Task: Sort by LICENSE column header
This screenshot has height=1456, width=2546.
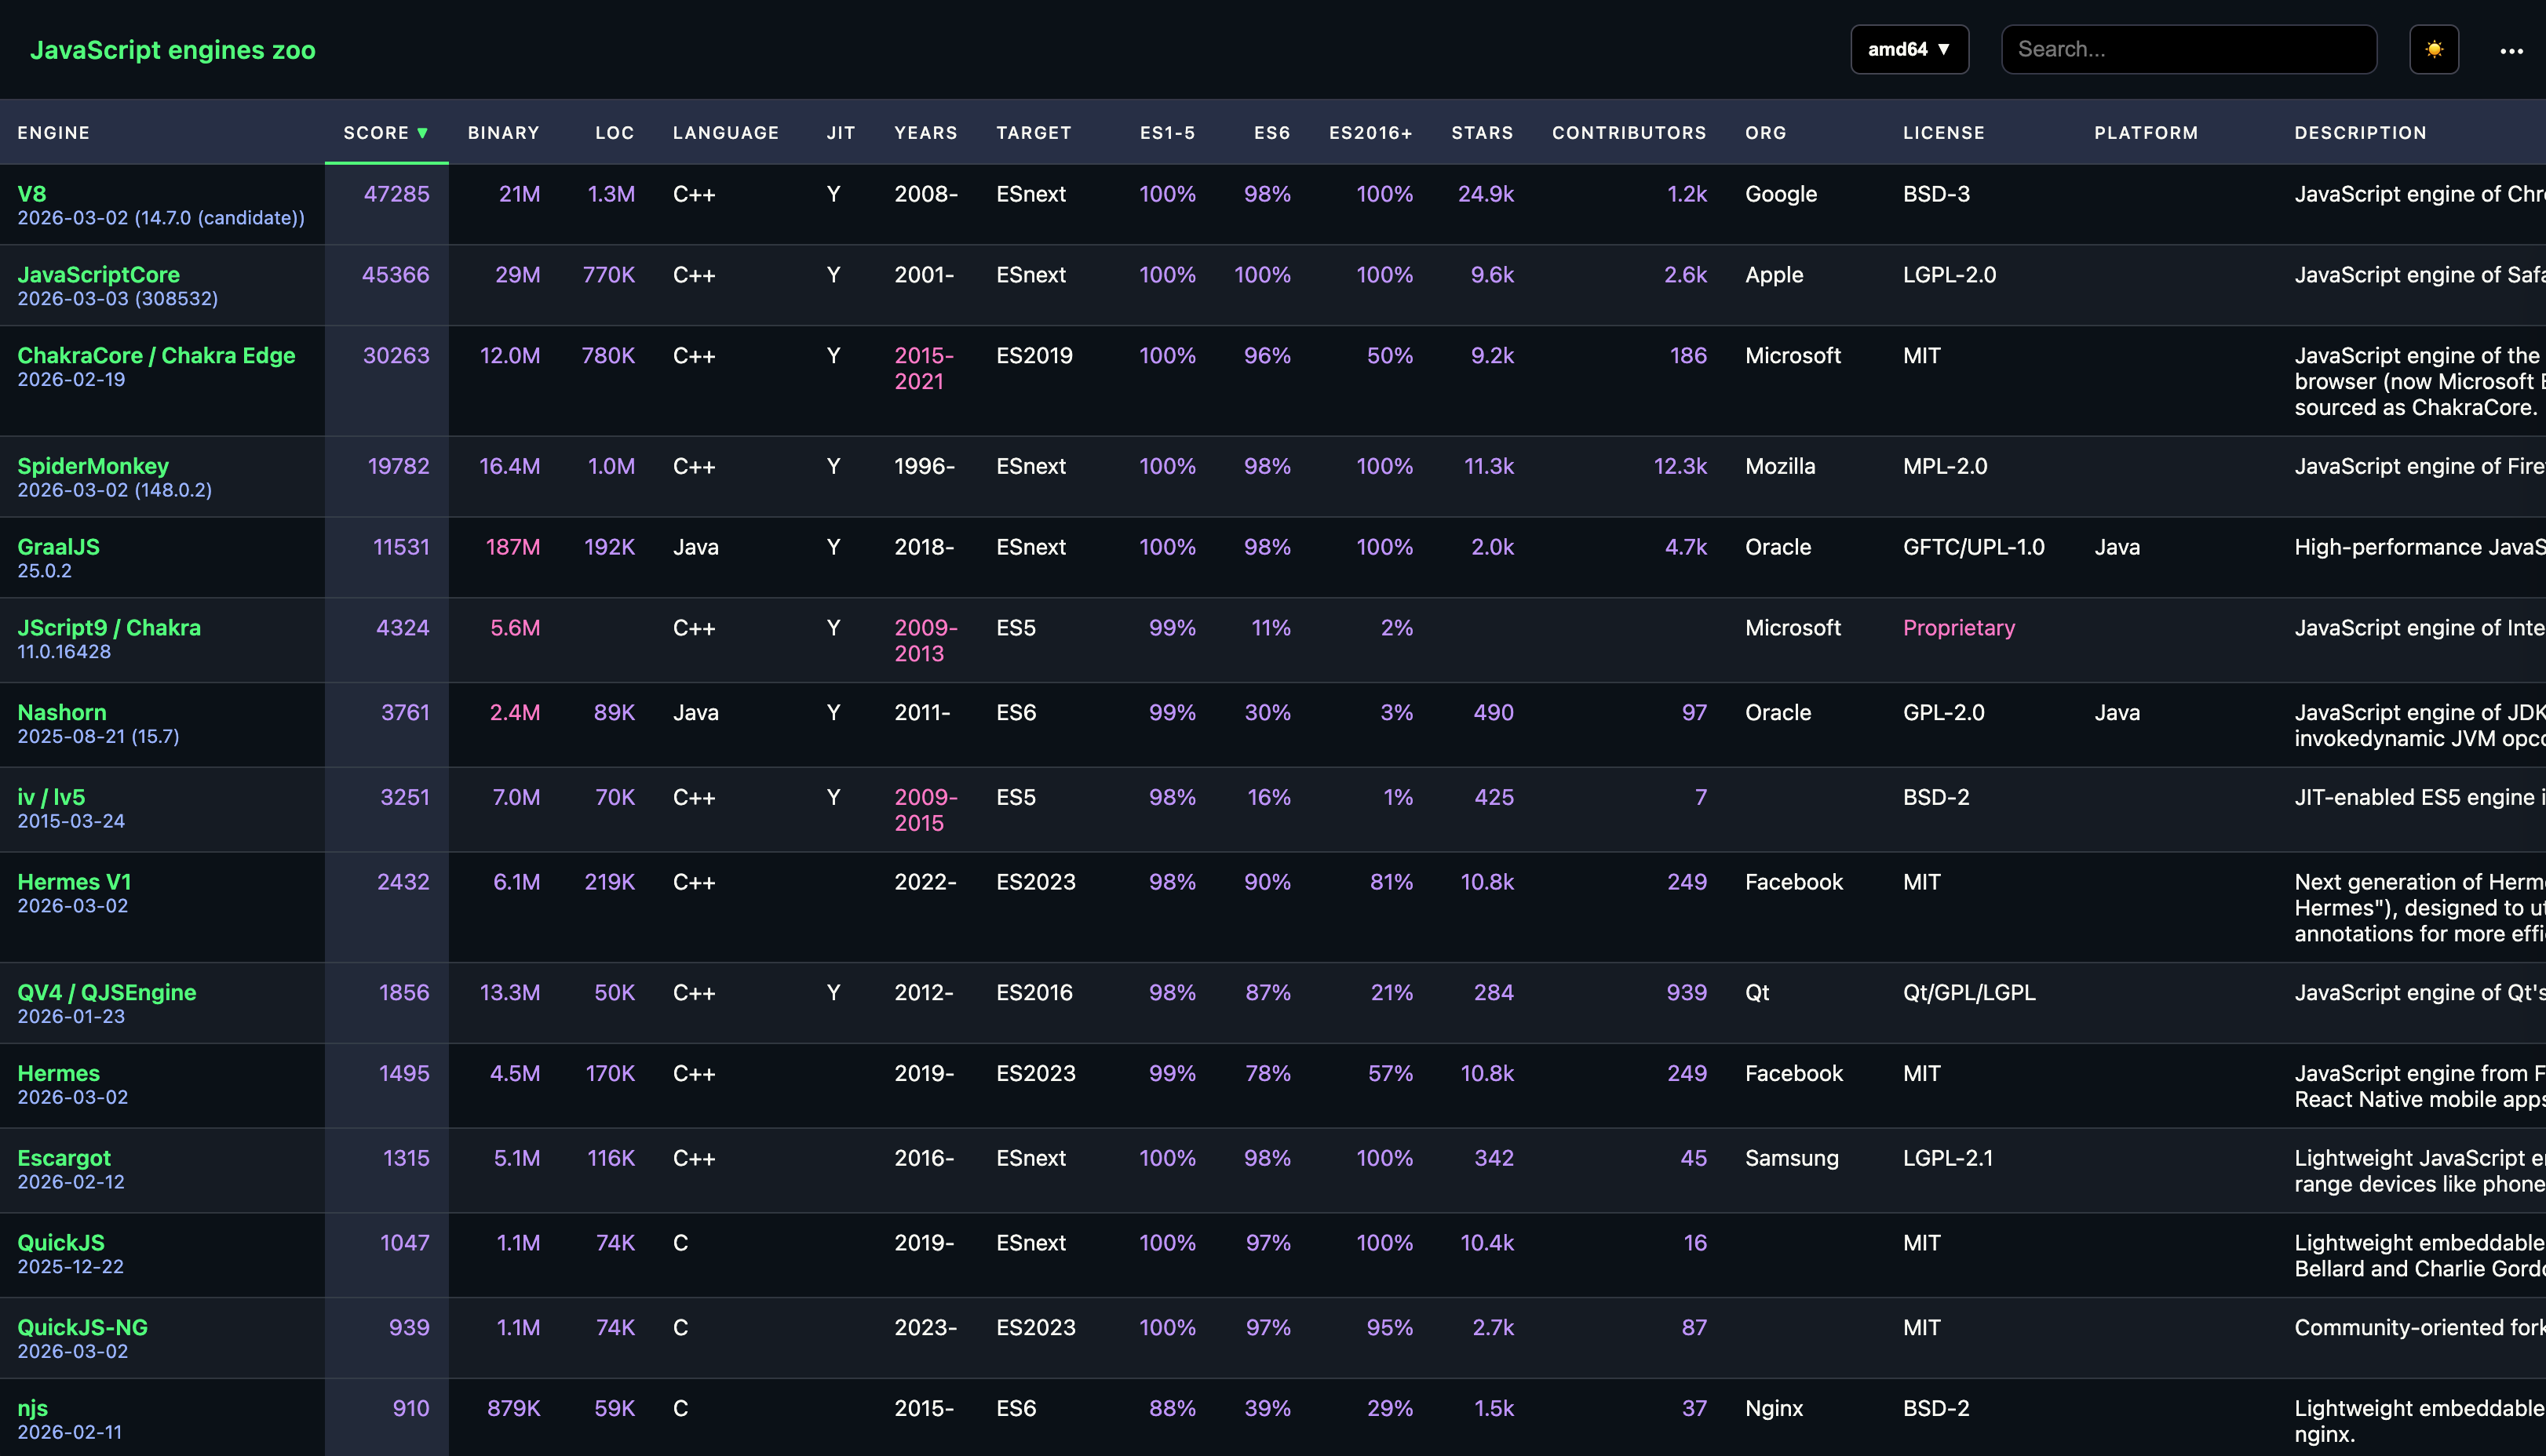Action: click(1942, 133)
